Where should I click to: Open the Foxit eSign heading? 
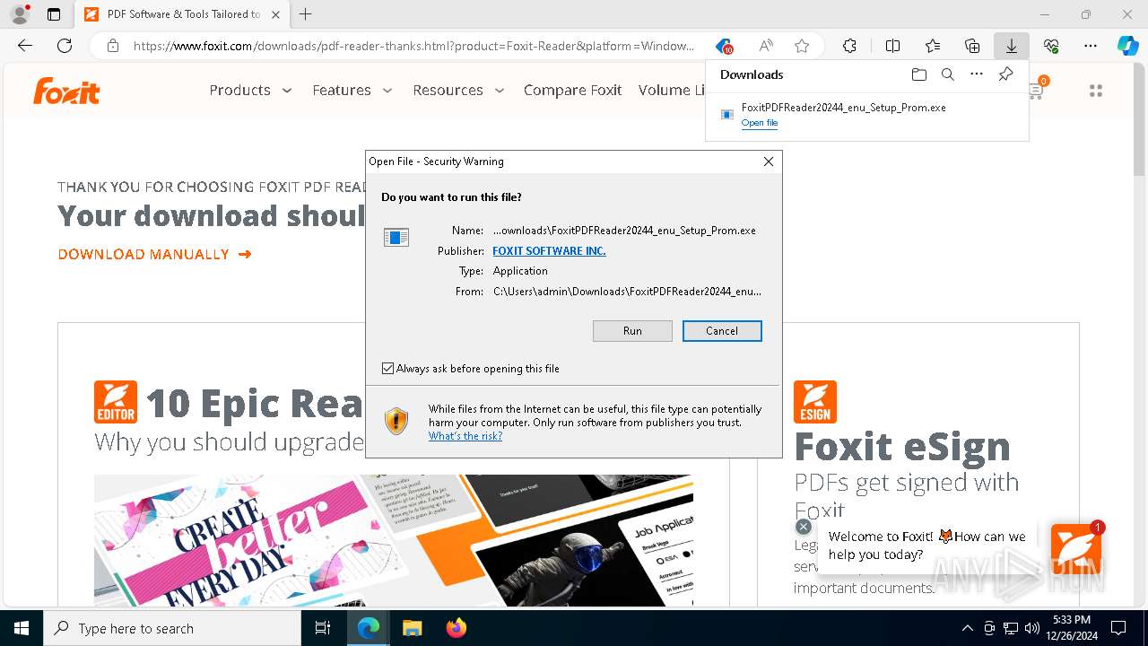[902, 447]
